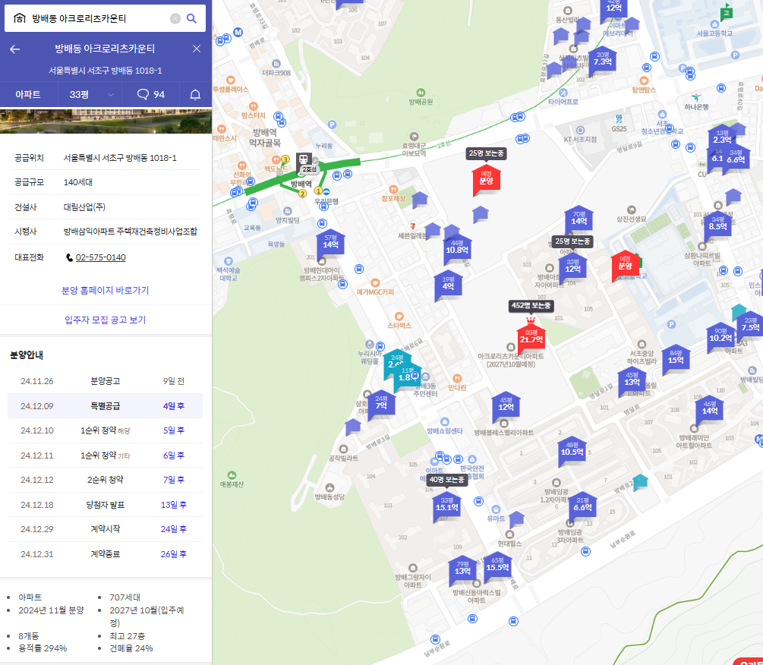Viewport: 763px width, 665px height.
Task: Select the 24.12.31 계약종료 row
Action: pyautogui.click(x=105, y=554)
